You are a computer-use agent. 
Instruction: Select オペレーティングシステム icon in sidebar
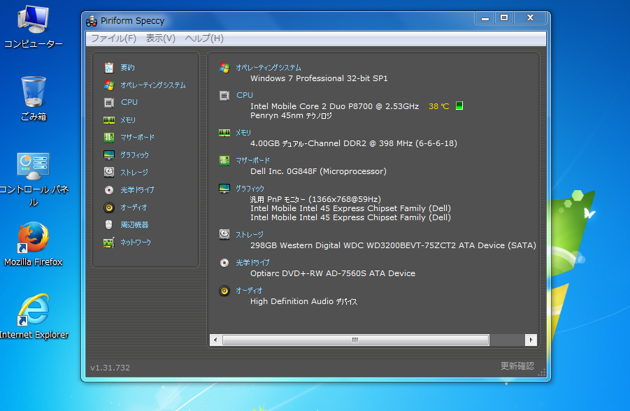tap(109, 85)
